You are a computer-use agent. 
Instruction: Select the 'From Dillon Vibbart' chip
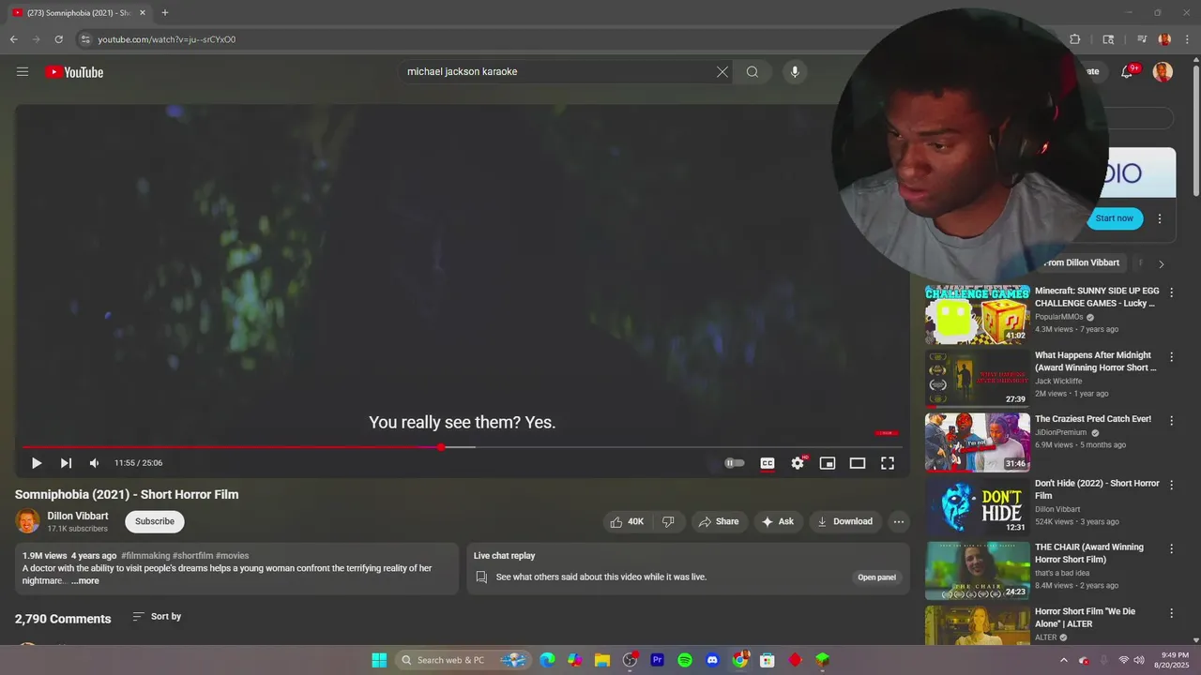point(1081,263)
